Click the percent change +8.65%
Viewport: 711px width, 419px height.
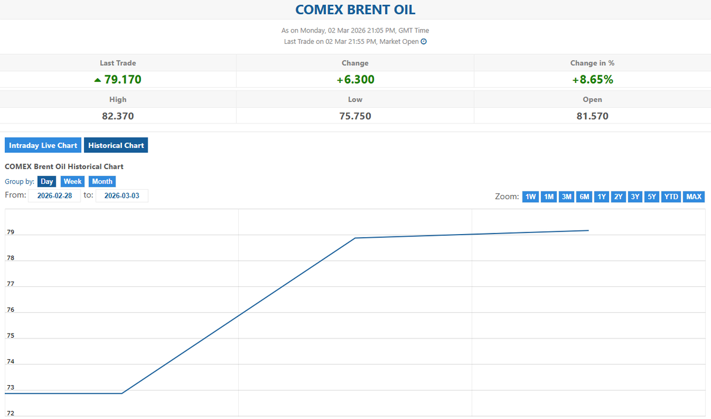(592, 79)
